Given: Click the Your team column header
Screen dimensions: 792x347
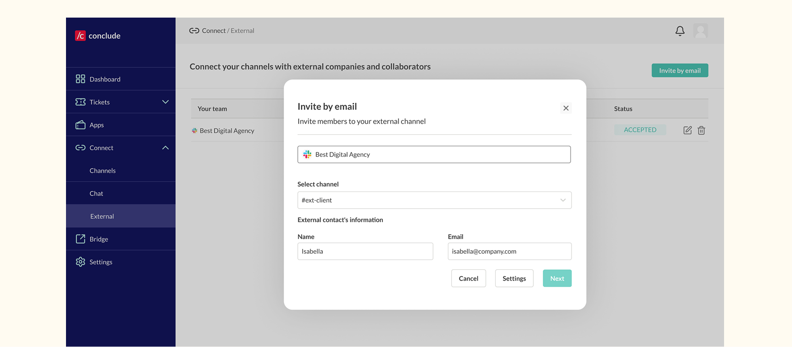Looking at the screenshot, I should point(212,108).
